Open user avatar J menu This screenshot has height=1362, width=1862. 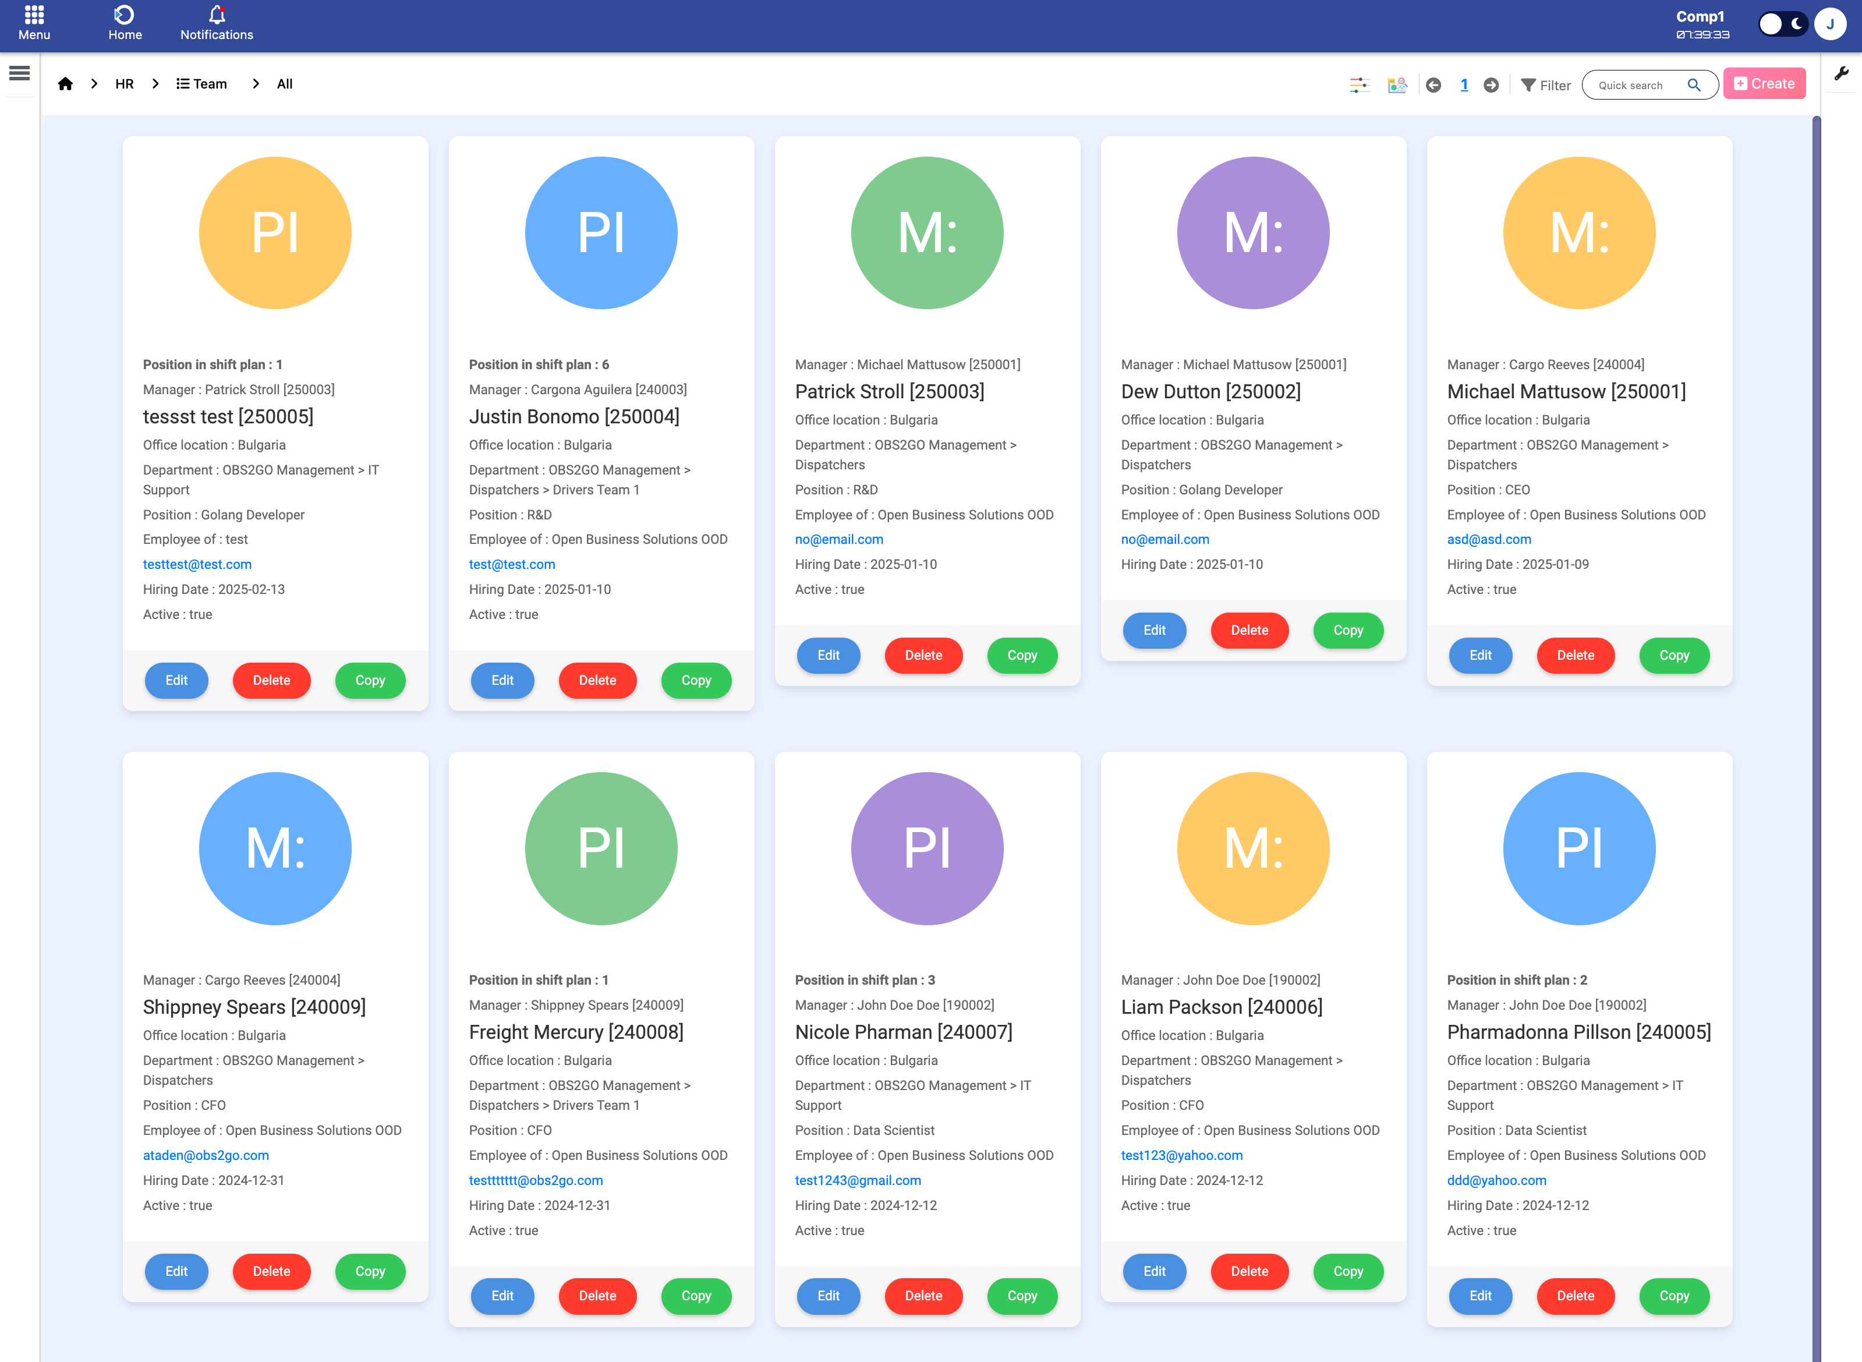pyautogui.click(x=1830, y=24)
